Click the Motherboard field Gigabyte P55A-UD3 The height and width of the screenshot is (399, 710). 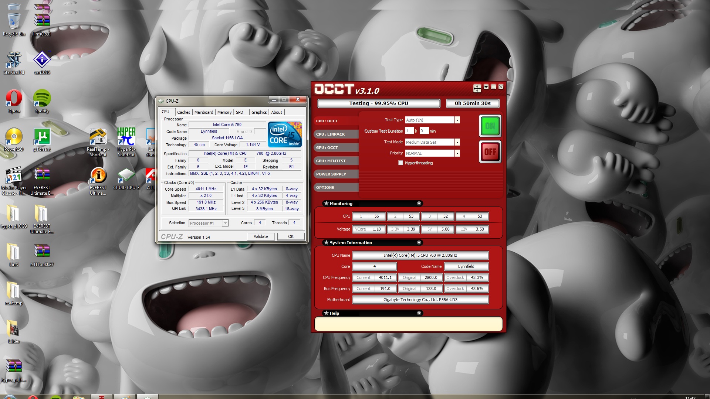pos(420,300)
